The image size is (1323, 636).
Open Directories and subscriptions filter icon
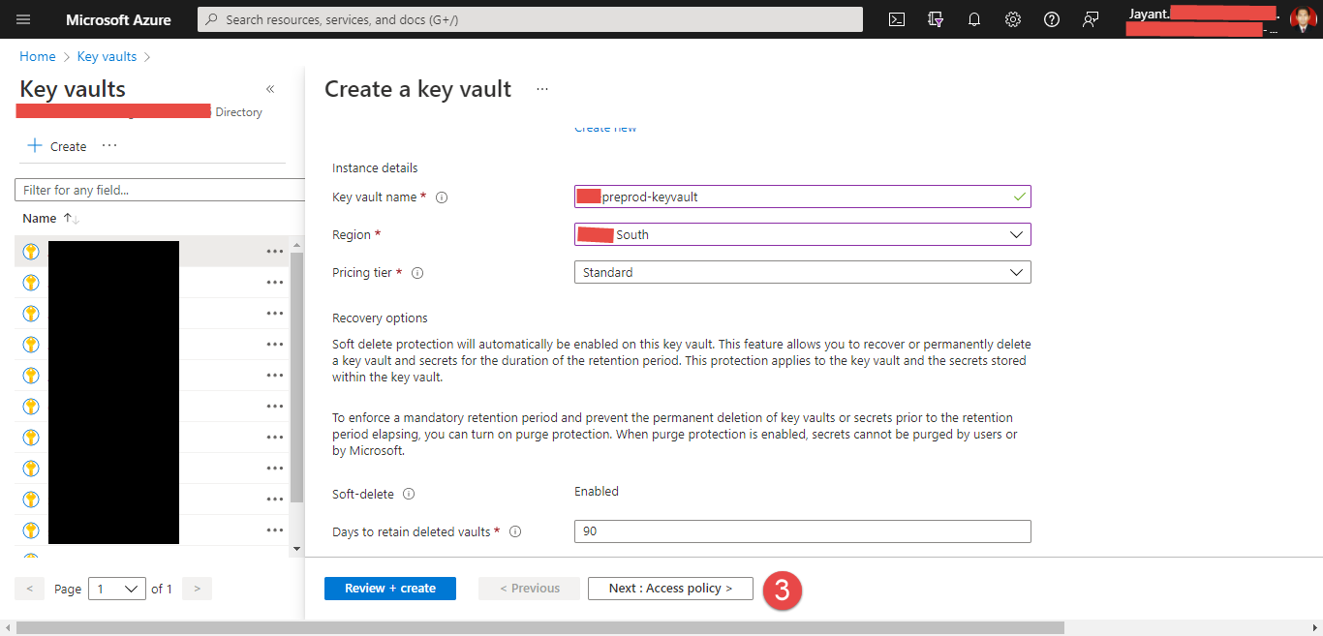click(936, 19)
